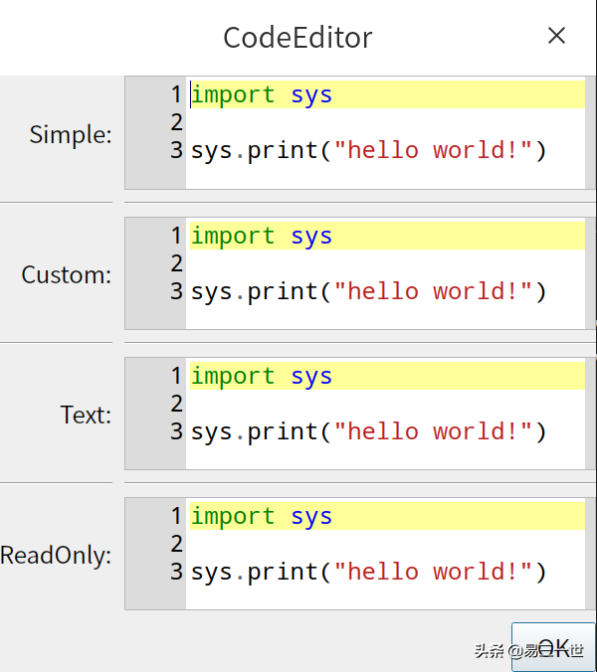The height and width of the screenshot is (672, 597).
Task: Click the print statement in Text editor
Action: click(x=368, y=432)
